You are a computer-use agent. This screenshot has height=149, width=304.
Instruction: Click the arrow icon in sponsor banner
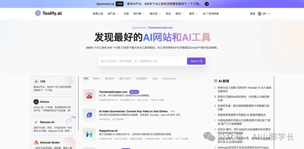point(207,4)
